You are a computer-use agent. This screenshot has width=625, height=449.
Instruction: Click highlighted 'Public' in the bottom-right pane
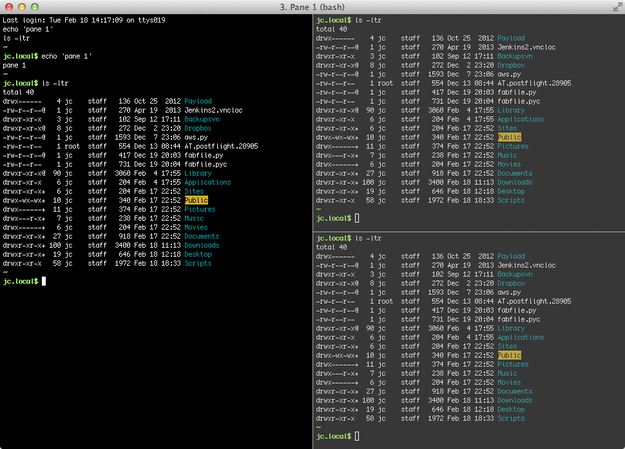point(510,356)
